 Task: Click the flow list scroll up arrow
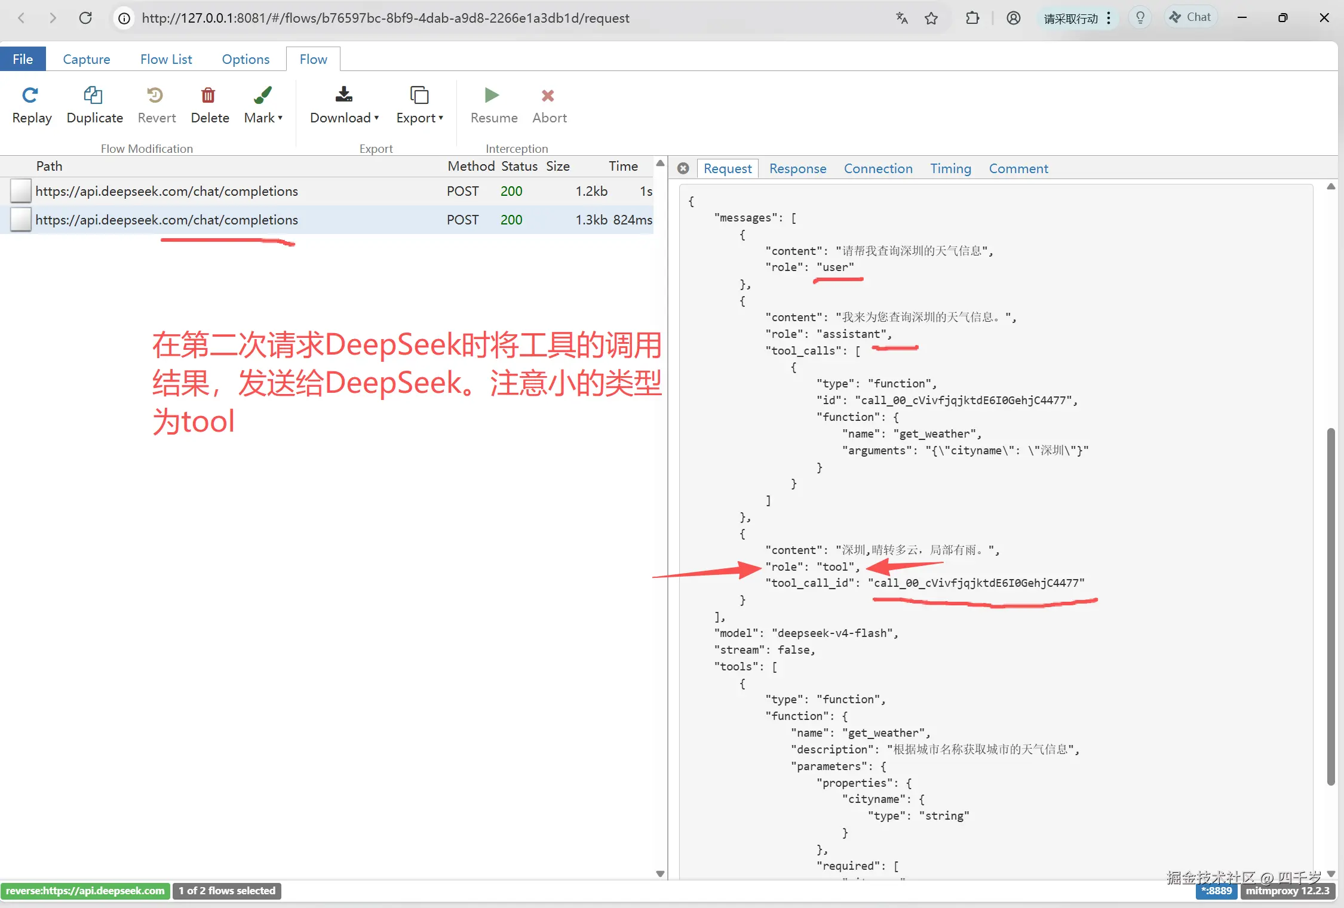coord(660,164)
